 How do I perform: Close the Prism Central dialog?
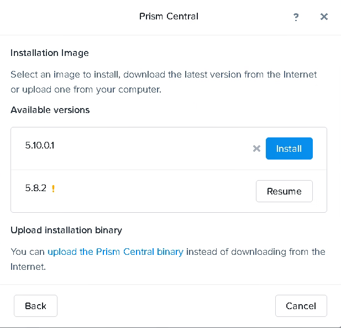coord(324,17)
